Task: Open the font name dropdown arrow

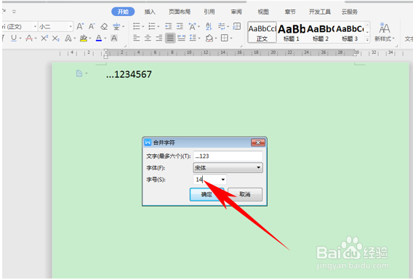Action: coord(35,27)
